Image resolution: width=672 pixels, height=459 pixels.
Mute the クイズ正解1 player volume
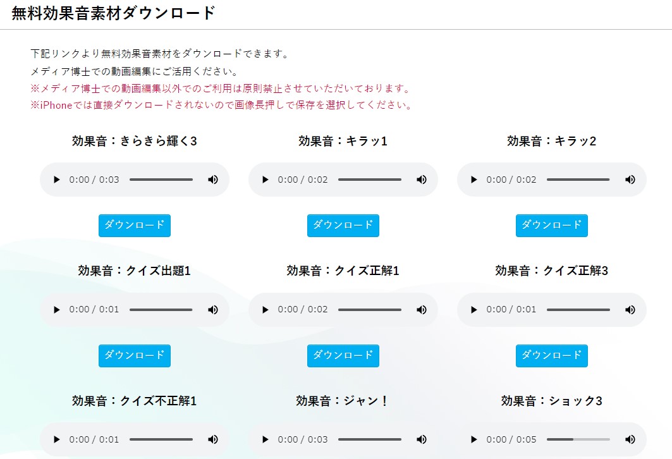421,310
